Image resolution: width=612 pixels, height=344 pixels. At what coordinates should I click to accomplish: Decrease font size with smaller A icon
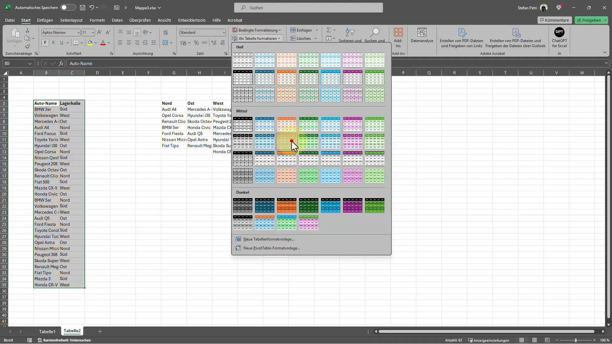(x=108, y=32)
